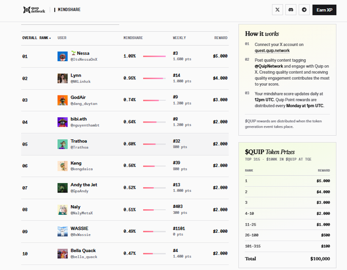
Task: Click the handle @GpaAndy
Action: [x=79, y=191]
